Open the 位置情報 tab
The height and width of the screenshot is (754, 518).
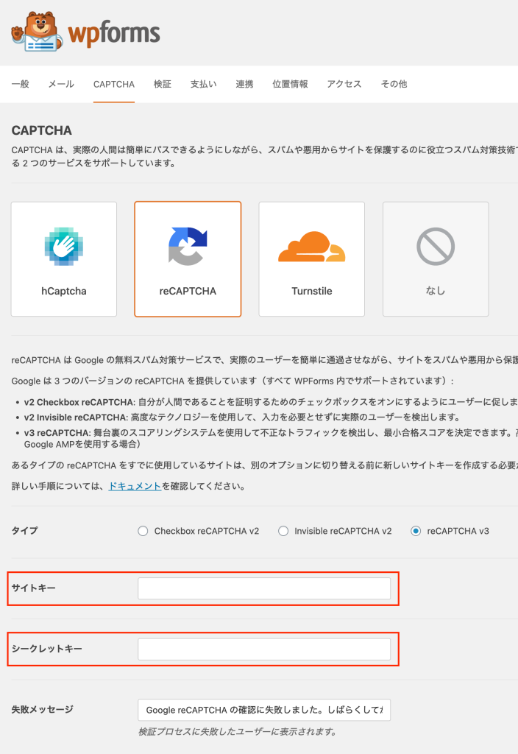[290, 84]
